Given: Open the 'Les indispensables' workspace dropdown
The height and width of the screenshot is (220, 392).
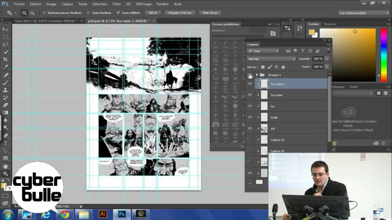Looking at the screenshot, I should (x=364, y=13).
